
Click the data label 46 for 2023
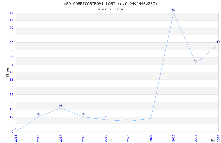click(195, 61)
